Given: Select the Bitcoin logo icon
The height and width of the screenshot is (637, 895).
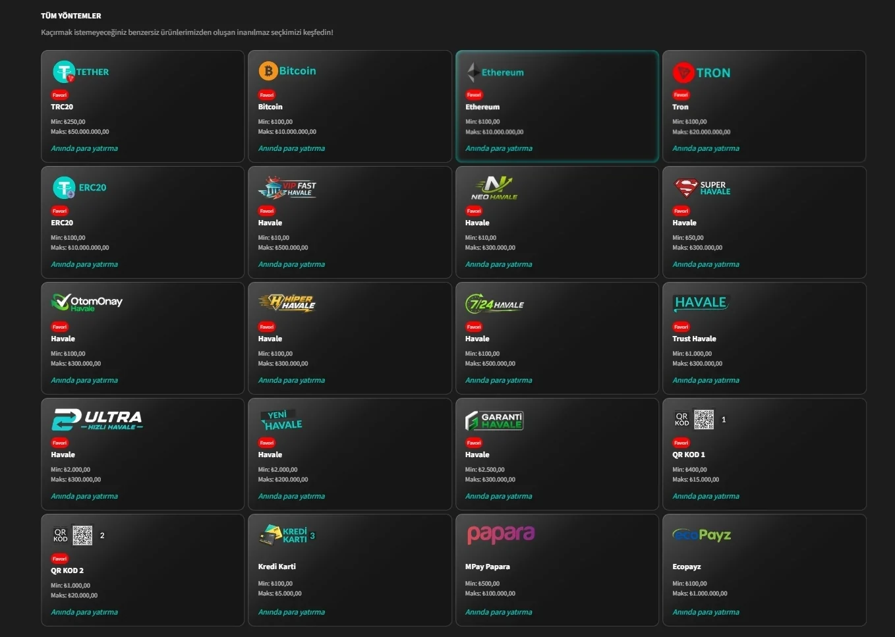Looking at the screenshot, I should coord(287,71).
